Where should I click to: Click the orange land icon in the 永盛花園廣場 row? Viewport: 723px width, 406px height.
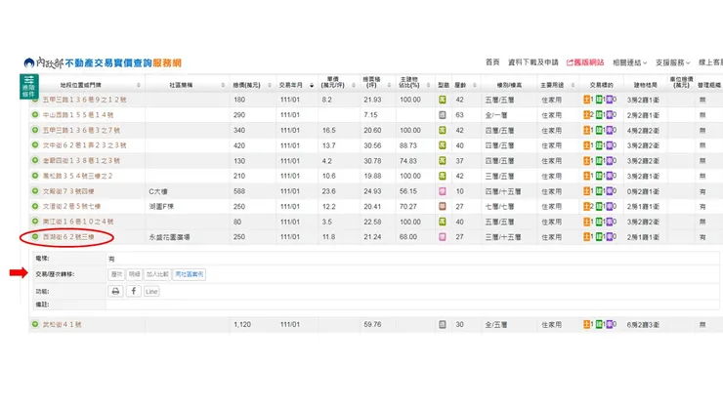click(x=586, y=237)
